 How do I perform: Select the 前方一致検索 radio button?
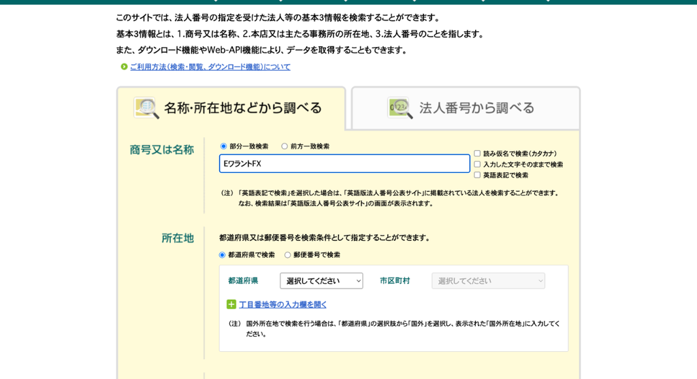285,146
